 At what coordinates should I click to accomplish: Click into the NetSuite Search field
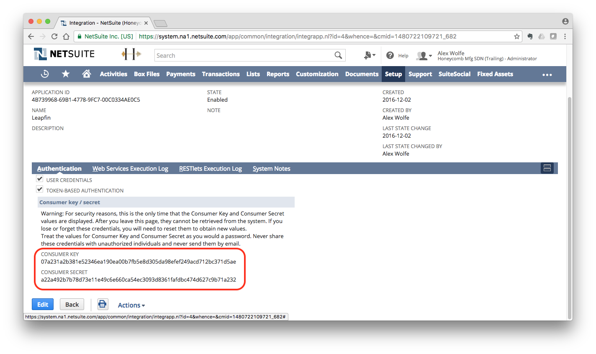click(x=244, y=55)
